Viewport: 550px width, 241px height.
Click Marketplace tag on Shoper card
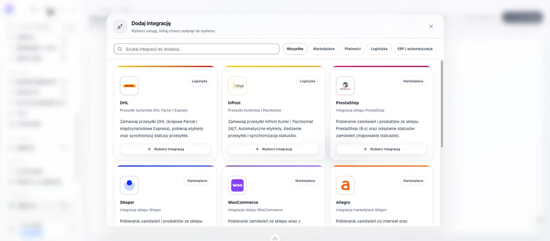point(197,181)
